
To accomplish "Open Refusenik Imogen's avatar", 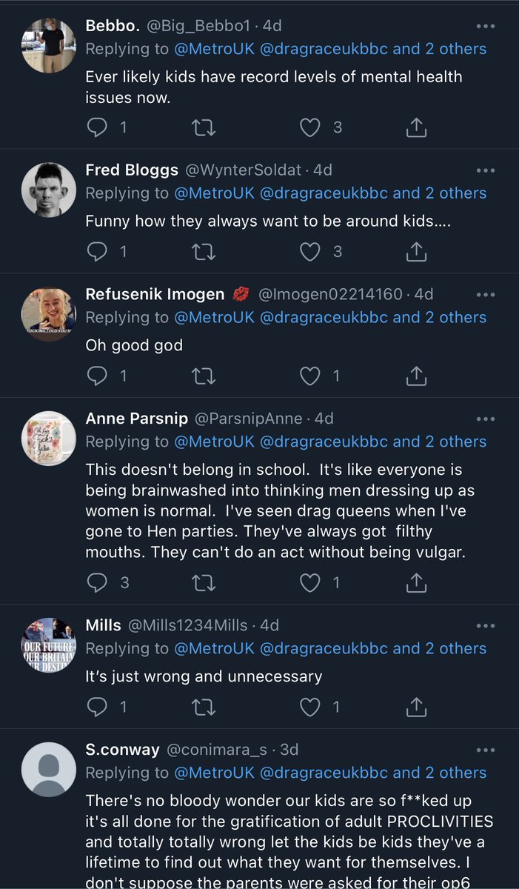I will 49,314.
